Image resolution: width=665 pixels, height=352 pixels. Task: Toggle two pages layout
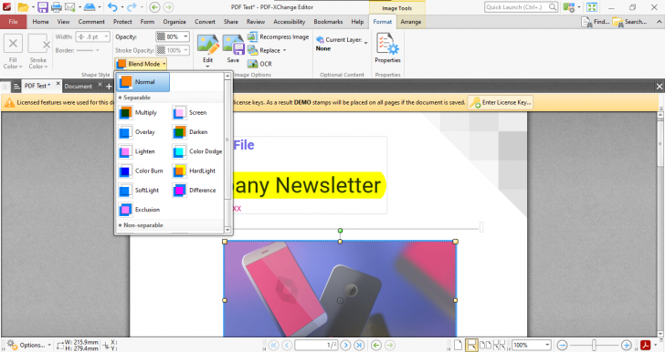485,346
